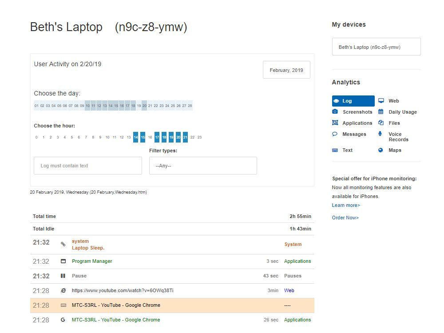Image resolution: width=444 pixels, height=333 pixels.
Task: Open the Text section
Action: click(348, 150)
